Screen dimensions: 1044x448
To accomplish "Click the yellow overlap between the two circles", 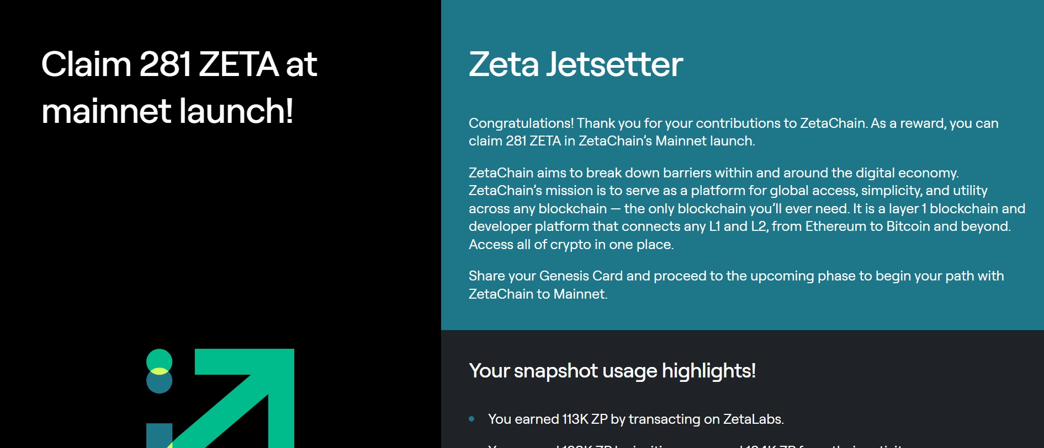I will tap(159, 371).
